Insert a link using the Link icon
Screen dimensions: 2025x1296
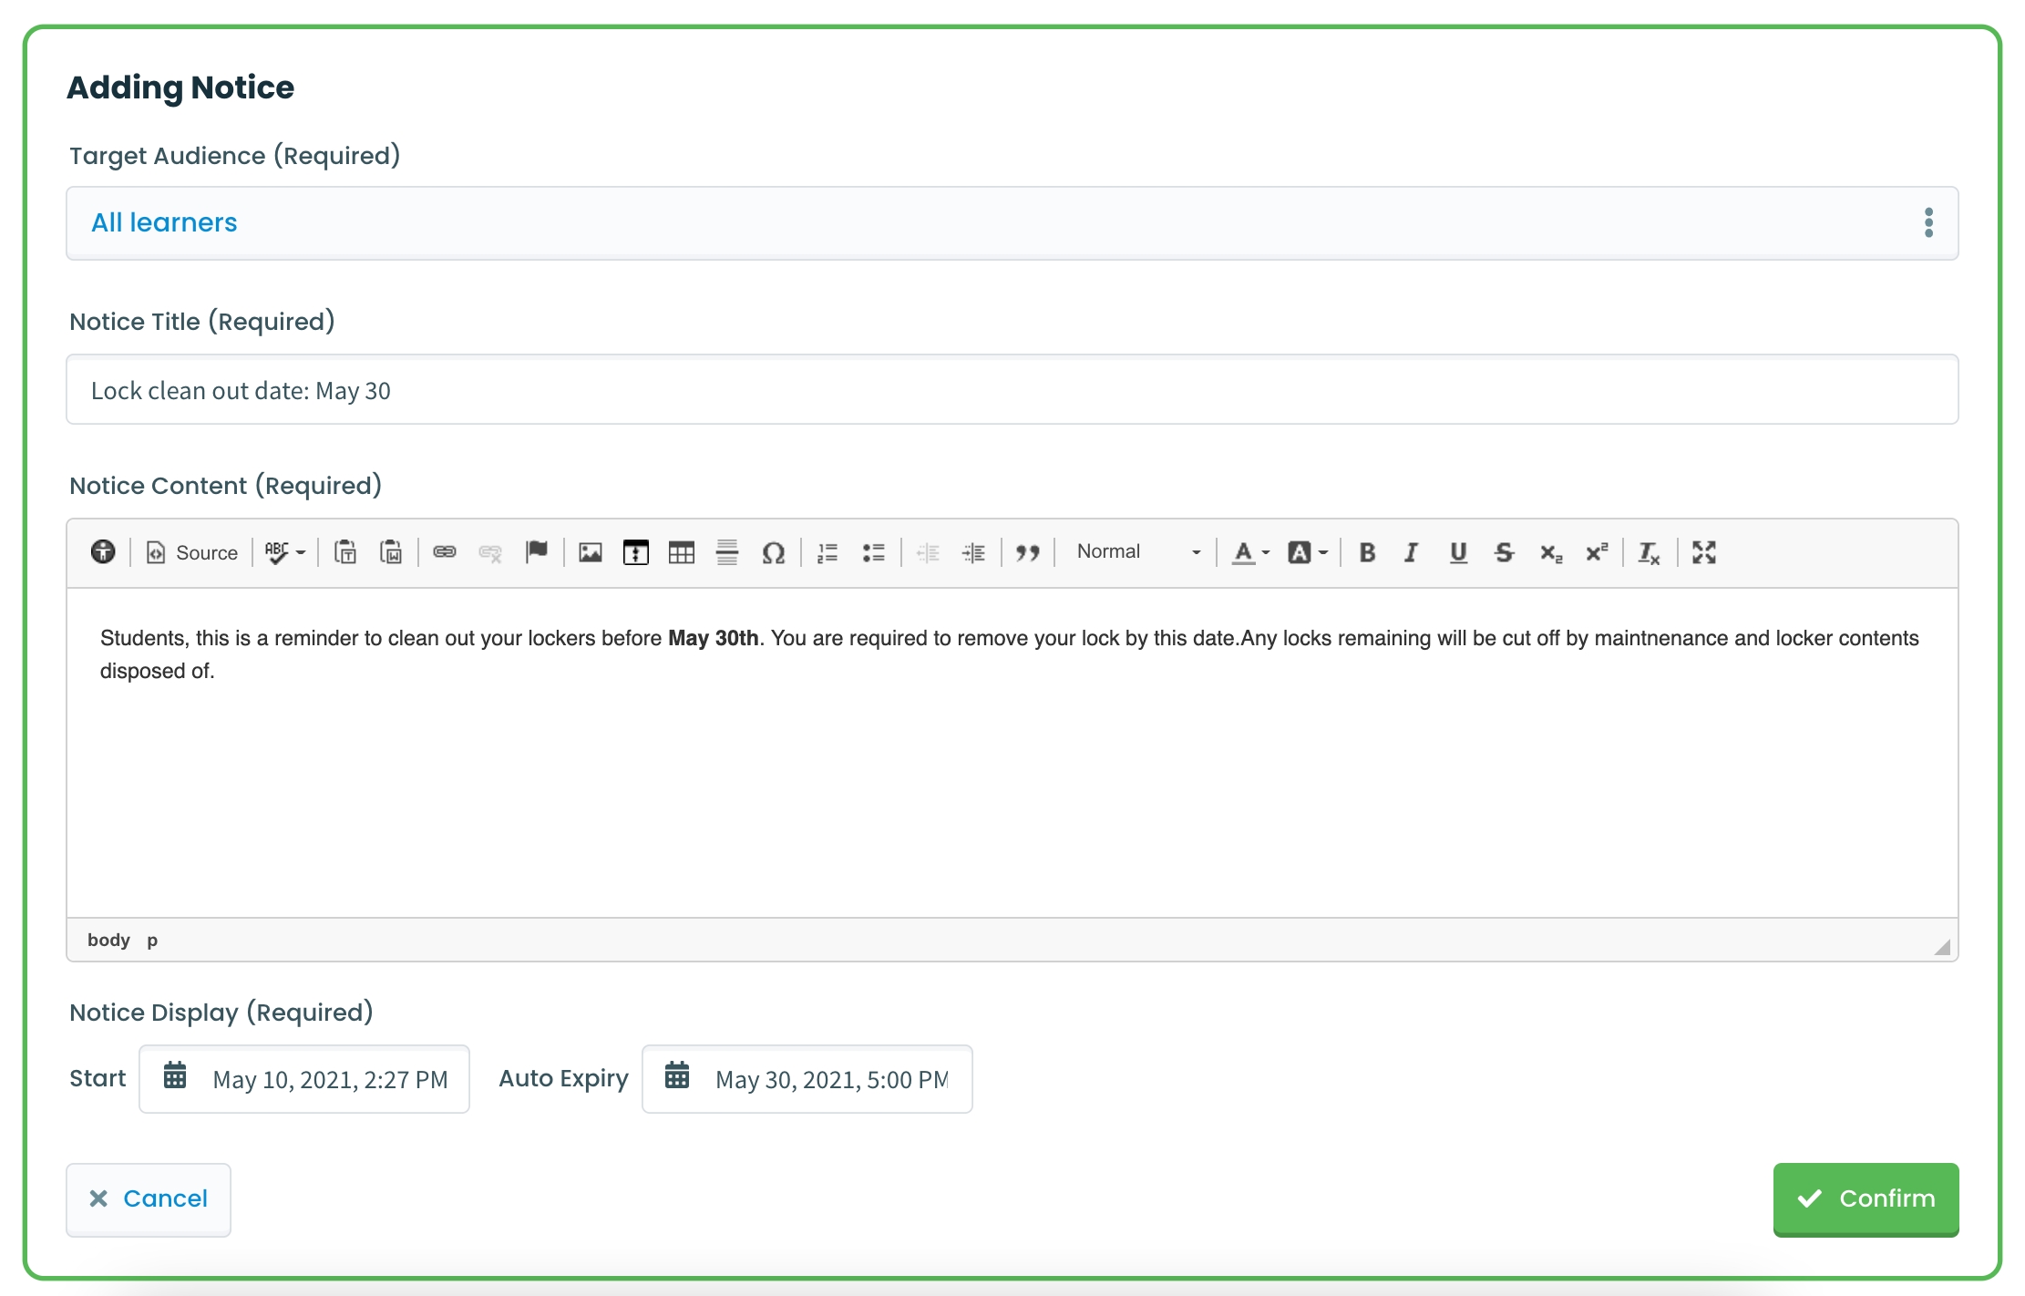pyautogui.click(x=445, y=552)
